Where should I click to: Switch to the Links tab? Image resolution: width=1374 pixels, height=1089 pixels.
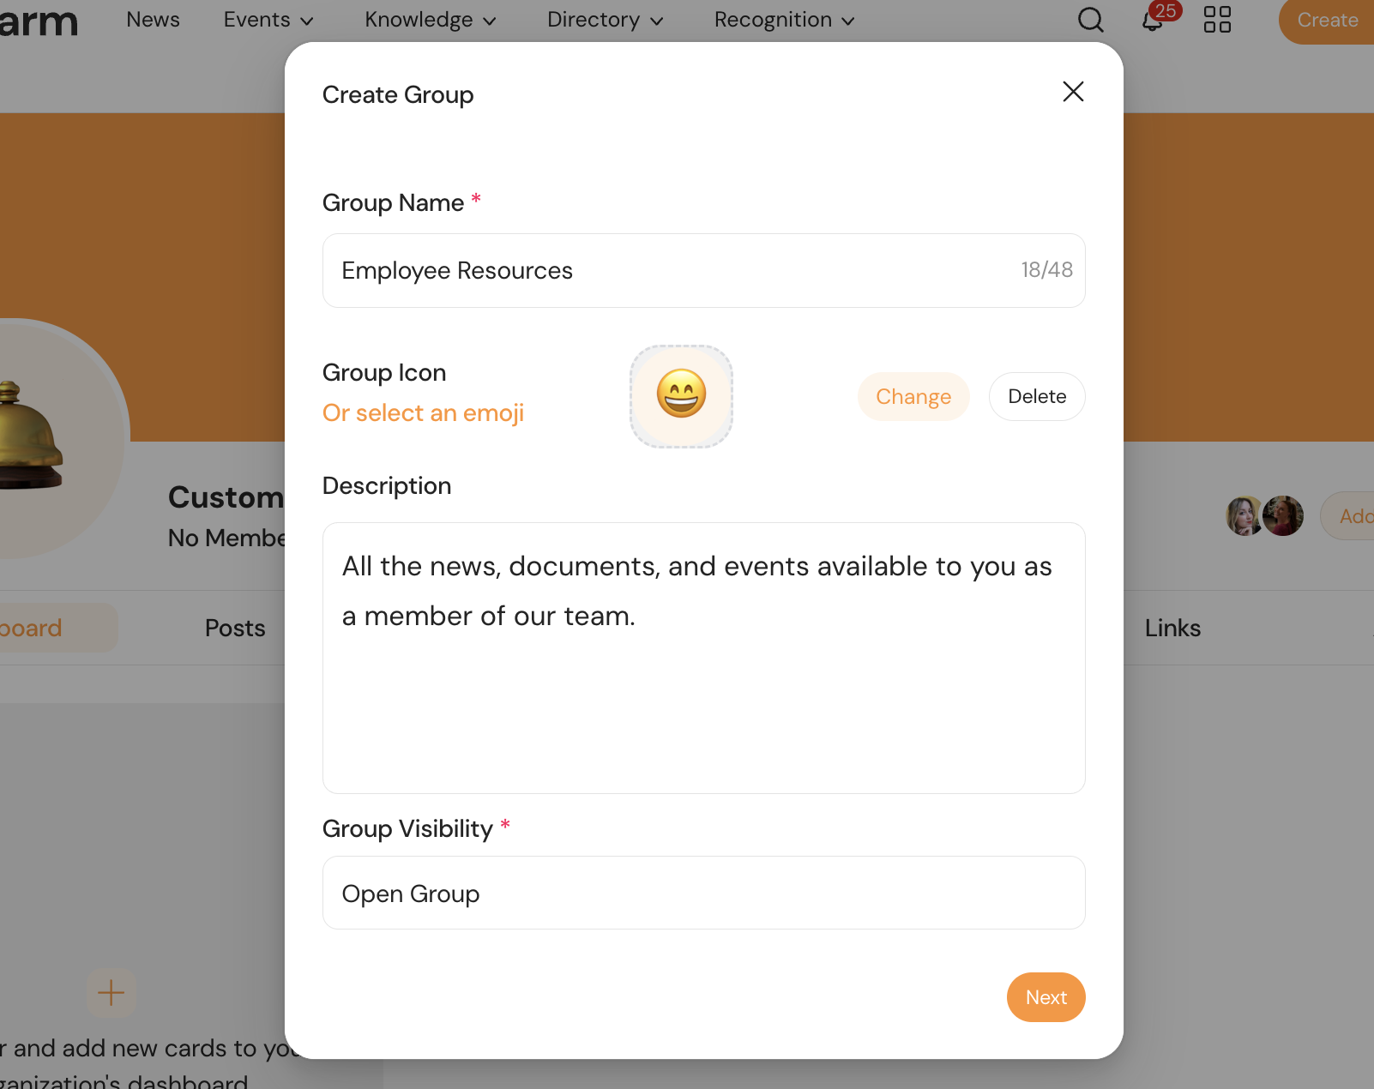point(1172,628)
